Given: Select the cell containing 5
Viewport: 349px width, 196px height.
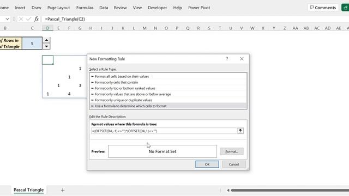Looking at the screenshot, I should pos(32,44).
